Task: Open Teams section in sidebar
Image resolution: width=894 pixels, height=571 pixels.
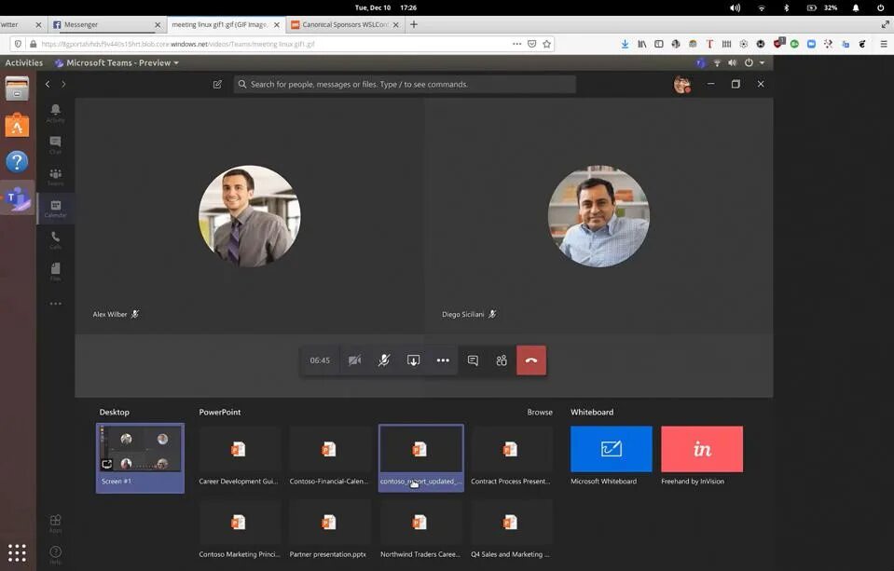Action: pyautogui.click(x=55, y=177)
